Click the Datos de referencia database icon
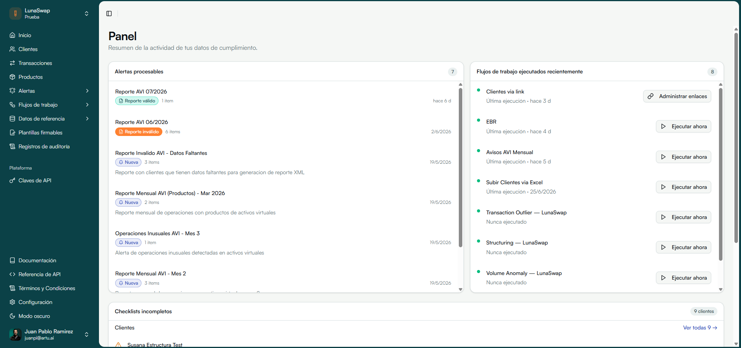741x348 pixels. click(x=12, y=119)
